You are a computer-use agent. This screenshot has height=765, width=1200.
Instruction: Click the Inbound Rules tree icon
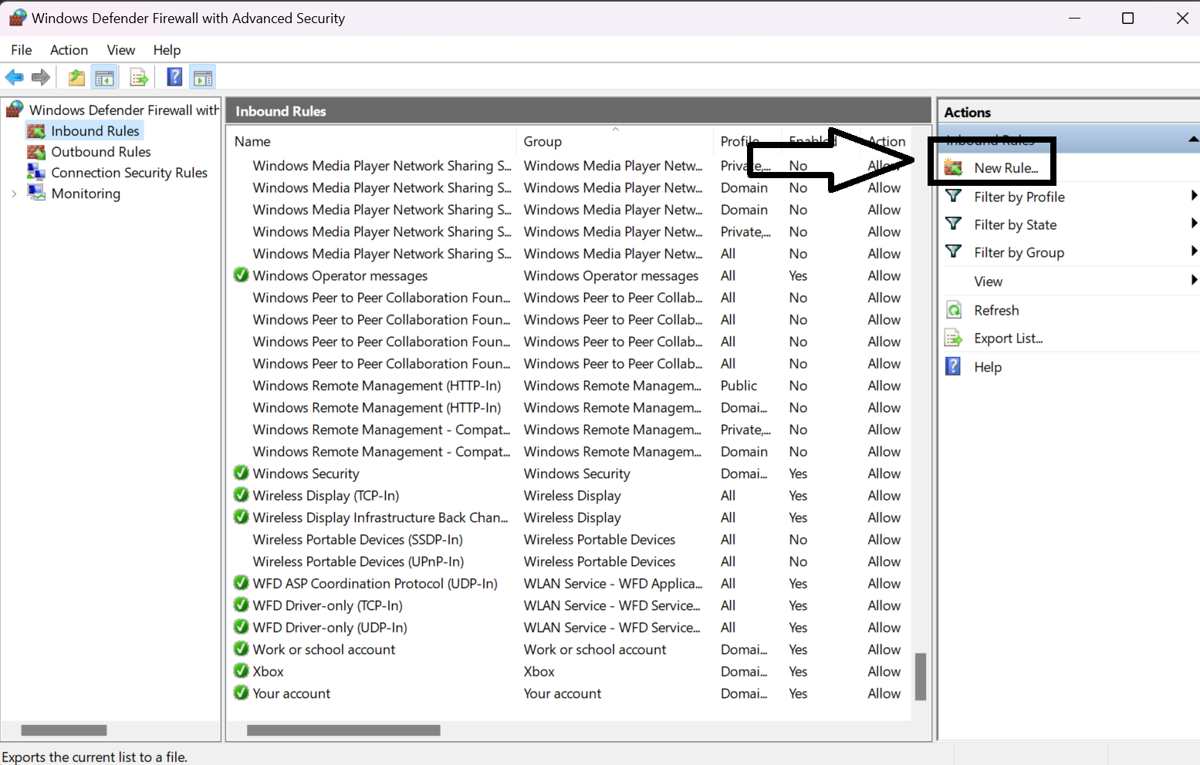[x=36, y=131]
